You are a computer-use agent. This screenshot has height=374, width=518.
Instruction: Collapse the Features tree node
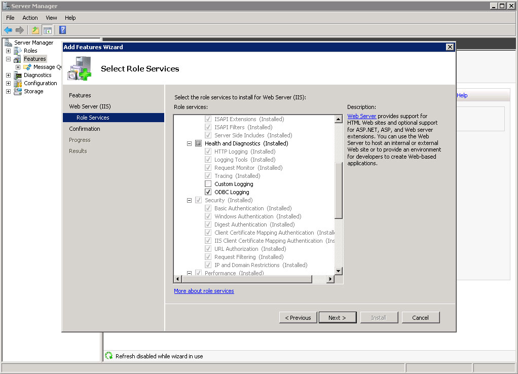click(9, 59)
